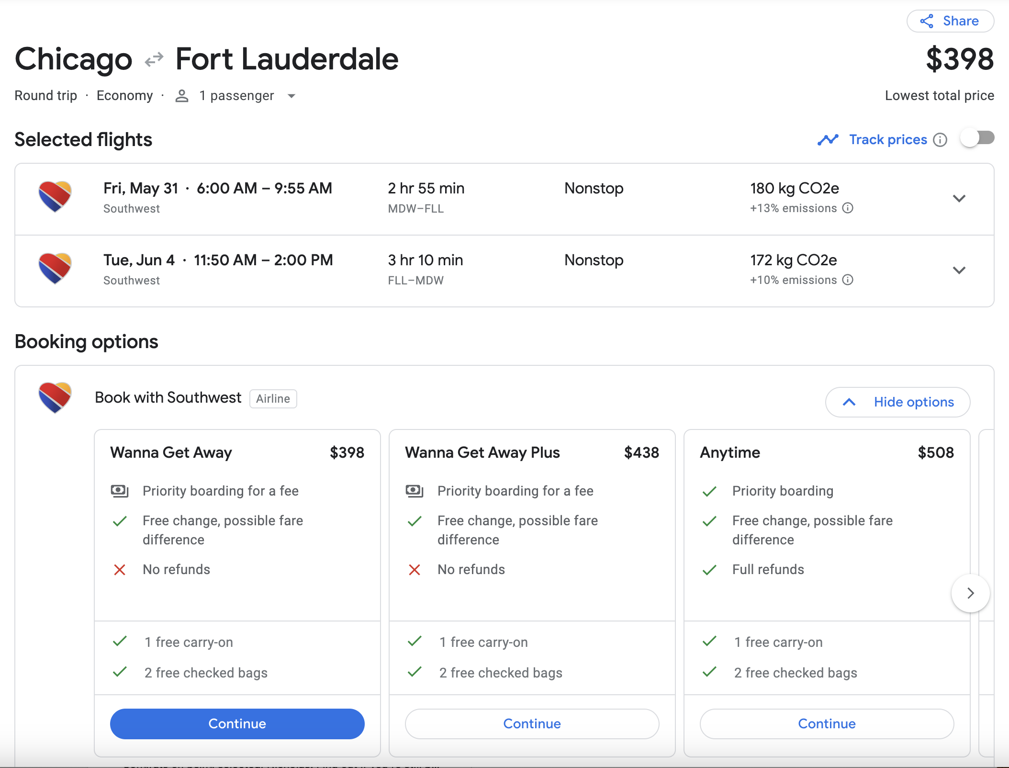Click the Wanna Get Away Plus $438 price
Viewport: 1009px width, 768px height.
click(641, 452)
